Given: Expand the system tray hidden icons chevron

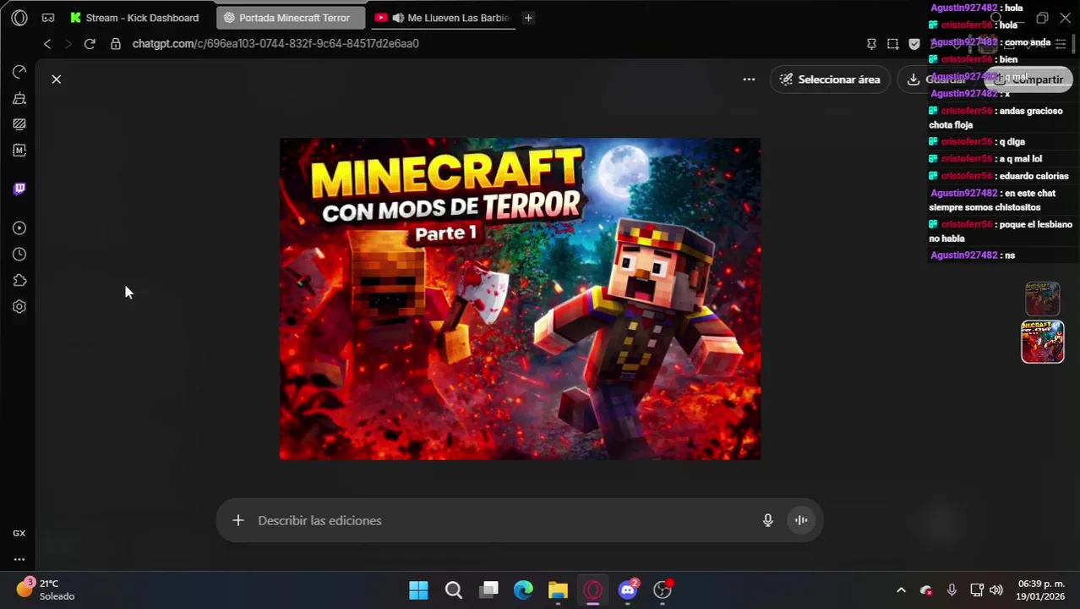Looking at the screenshot, I should (x=901, y=590).
